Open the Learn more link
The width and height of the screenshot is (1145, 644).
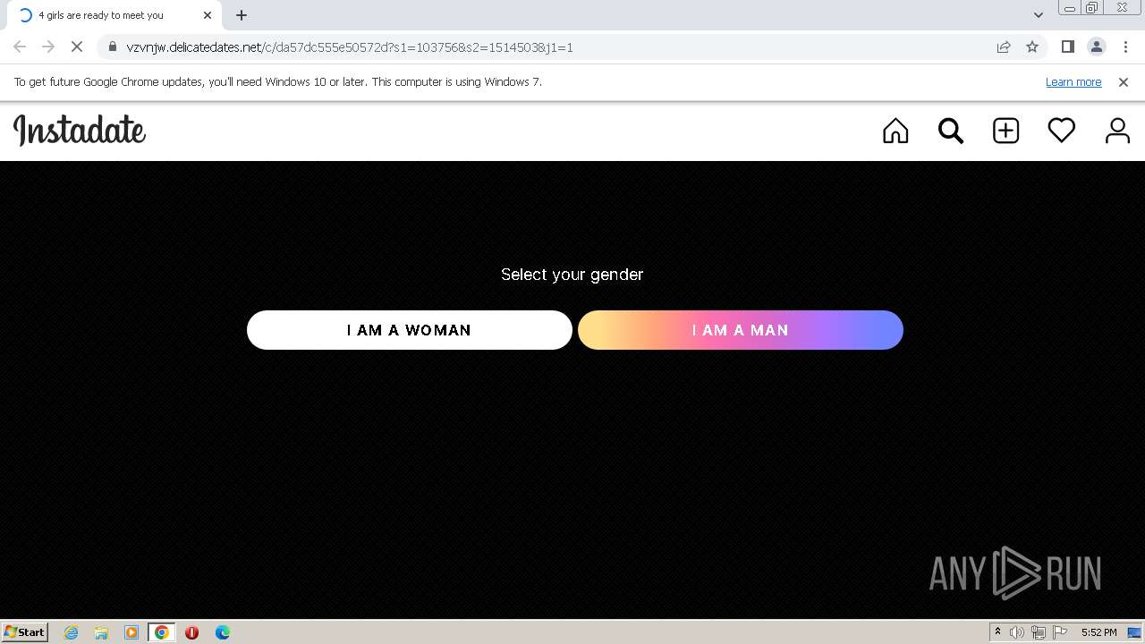click(x=1073, y=82)
